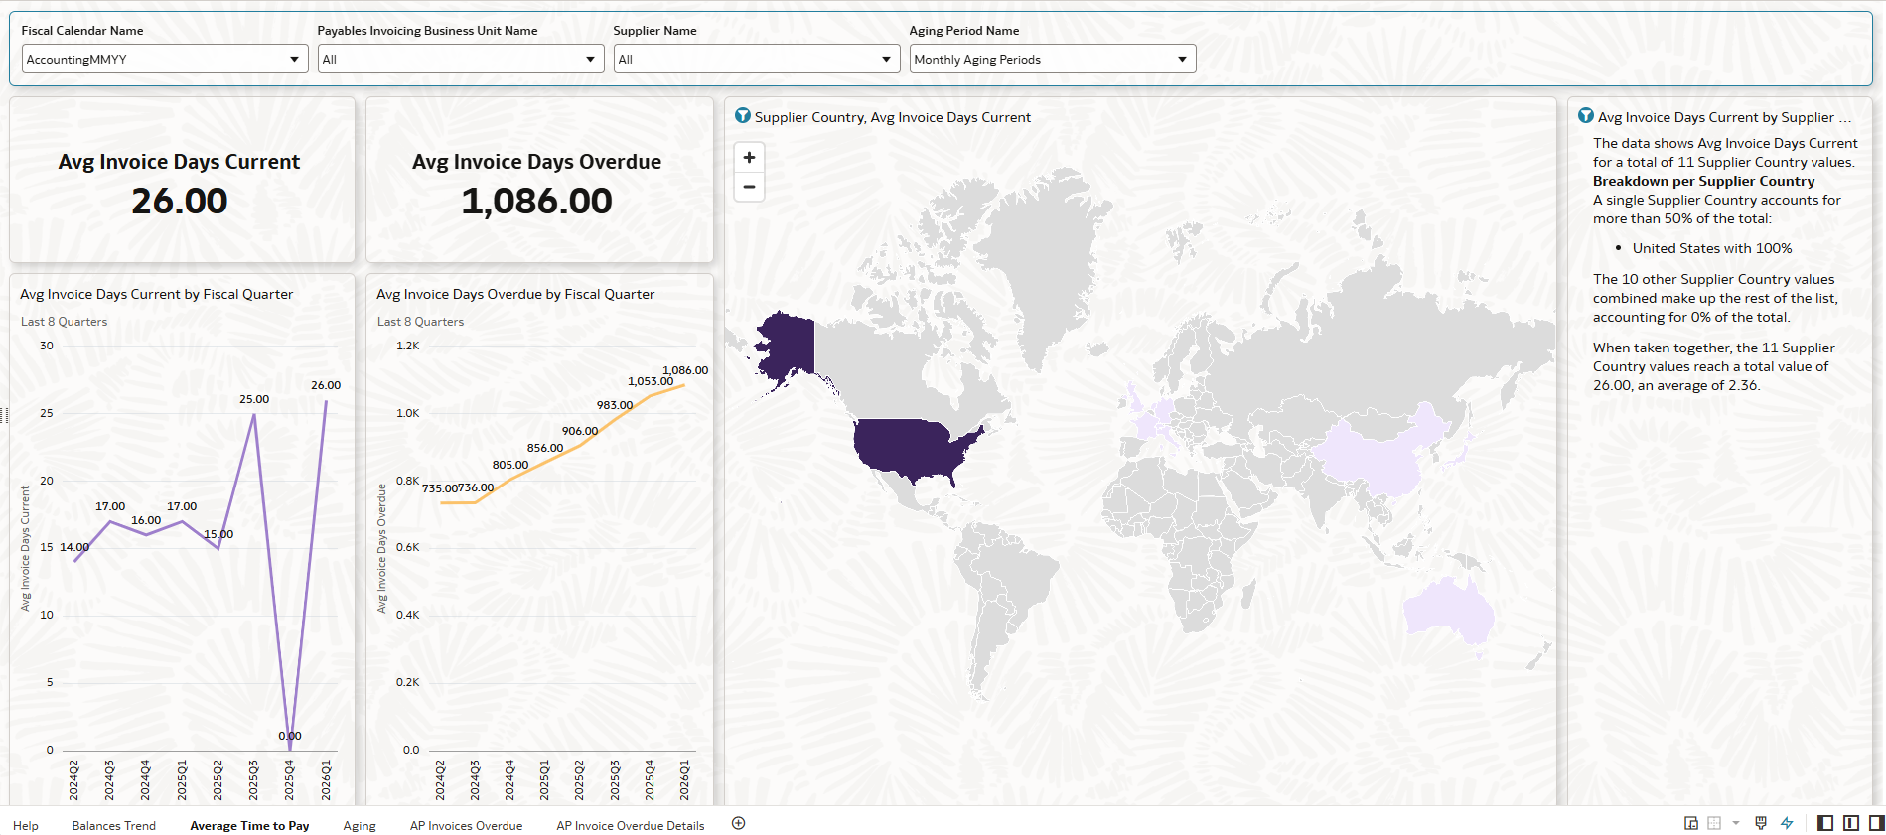
Task: Open the Aging tab
Action: click(x=360, y=826)
